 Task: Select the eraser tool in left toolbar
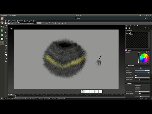[x=6, y=45]
